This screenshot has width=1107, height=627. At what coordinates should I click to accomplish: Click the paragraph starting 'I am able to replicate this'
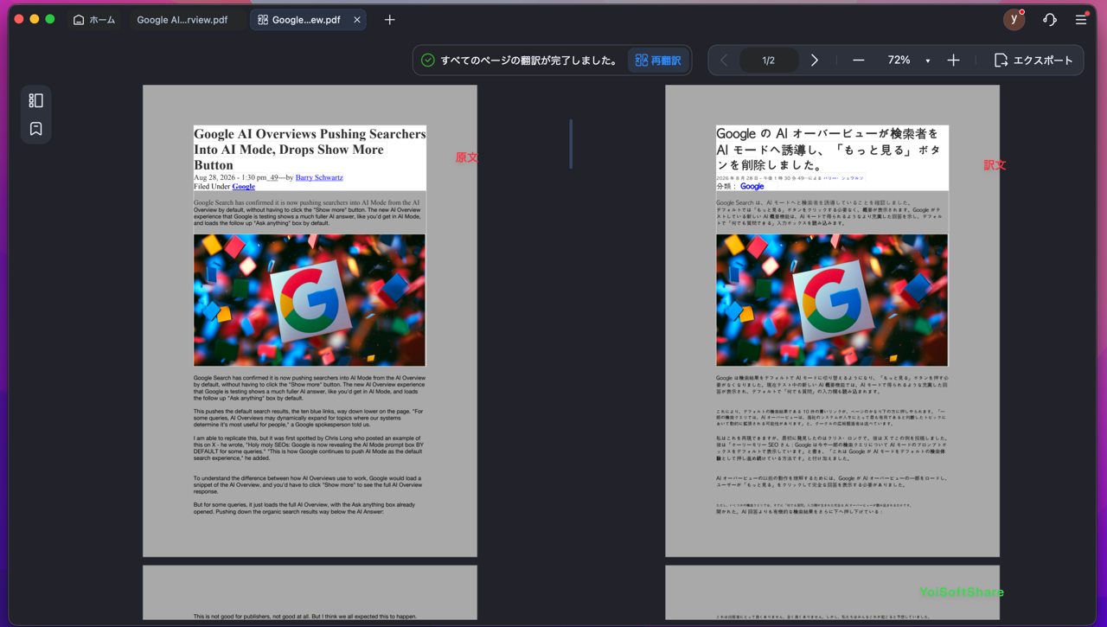coord(310,448)
